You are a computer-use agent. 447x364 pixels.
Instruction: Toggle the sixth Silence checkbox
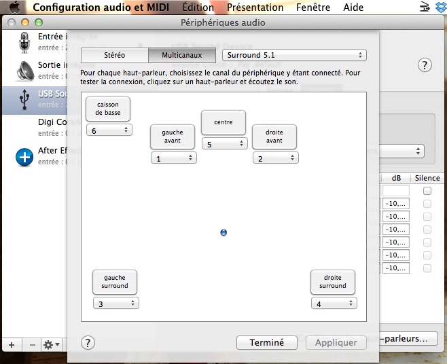pos(427,255)
